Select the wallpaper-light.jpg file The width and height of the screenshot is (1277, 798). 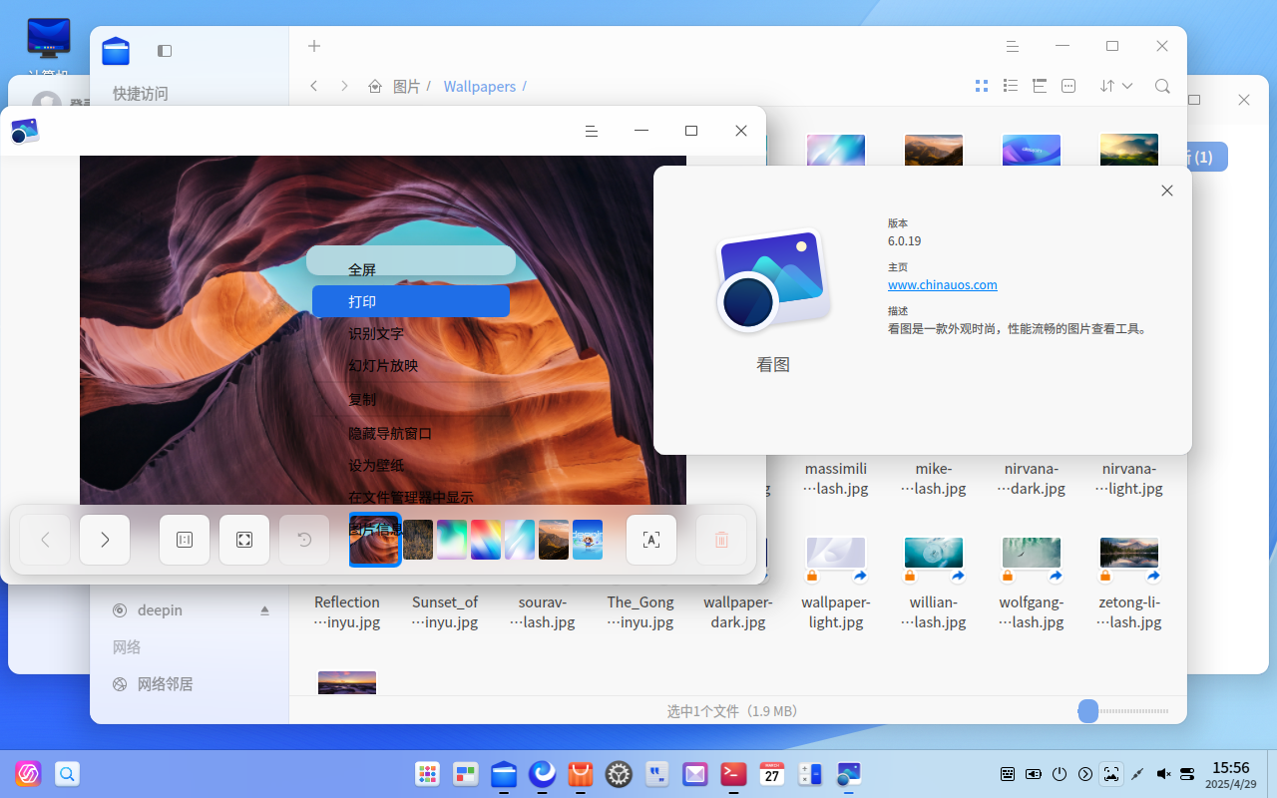[836, 583]
